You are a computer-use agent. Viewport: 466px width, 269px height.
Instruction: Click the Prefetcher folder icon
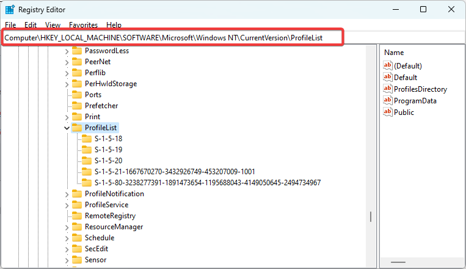coord(77,106)
